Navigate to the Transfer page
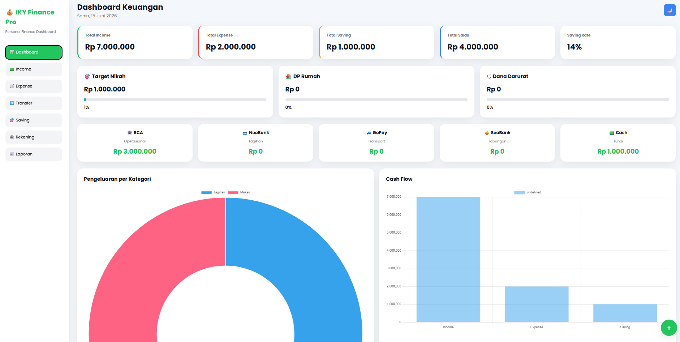Viewport: 680px width, 342px height. coord(34,103)
